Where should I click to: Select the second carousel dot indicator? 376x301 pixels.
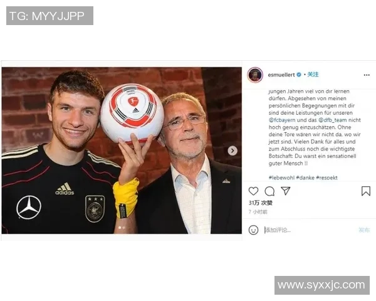click(x=123, y=228)
